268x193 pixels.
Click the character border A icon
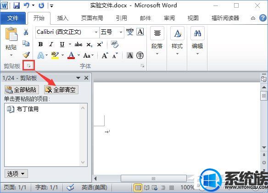point(140,32)
